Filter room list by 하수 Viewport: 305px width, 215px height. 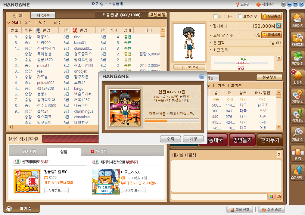click(x=57, y=23)
